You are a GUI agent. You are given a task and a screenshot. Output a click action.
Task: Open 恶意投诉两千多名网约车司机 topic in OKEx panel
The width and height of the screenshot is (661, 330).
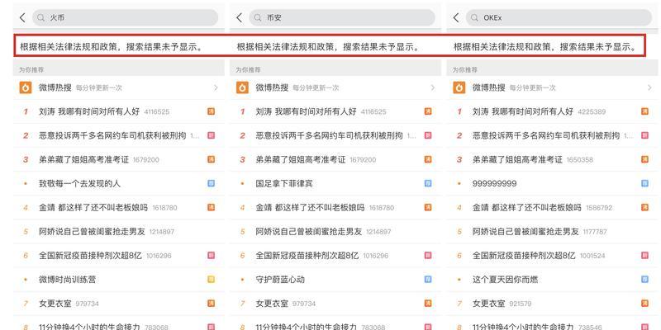pyautogui.click(x=546, y=135)
